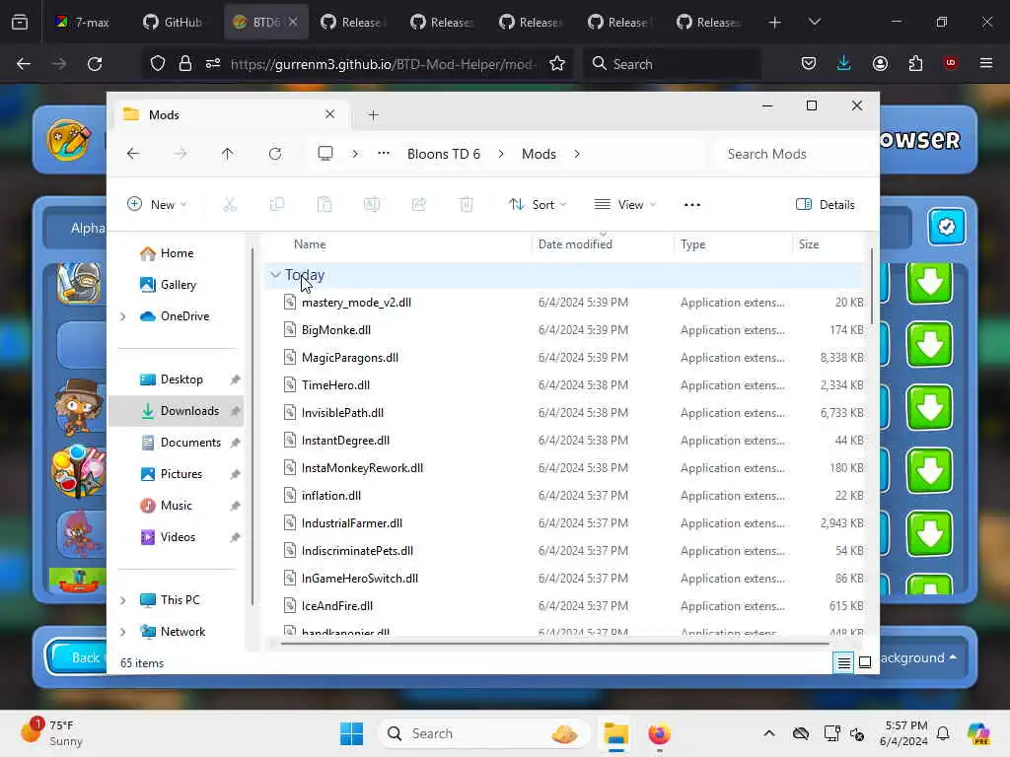Open the Background dropdown in Mod Browser
This screenshot has height=757, width=1010.
[x=918, y=657]
